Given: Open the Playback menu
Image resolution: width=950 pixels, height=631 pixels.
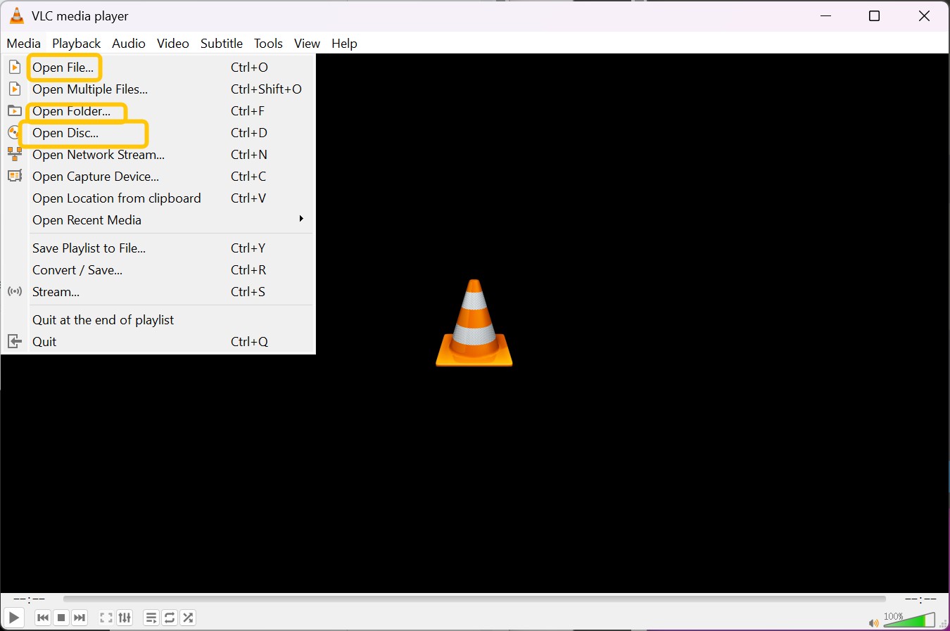Looking at the screenshot, I should pyautogui.click(x=76, y=43).
